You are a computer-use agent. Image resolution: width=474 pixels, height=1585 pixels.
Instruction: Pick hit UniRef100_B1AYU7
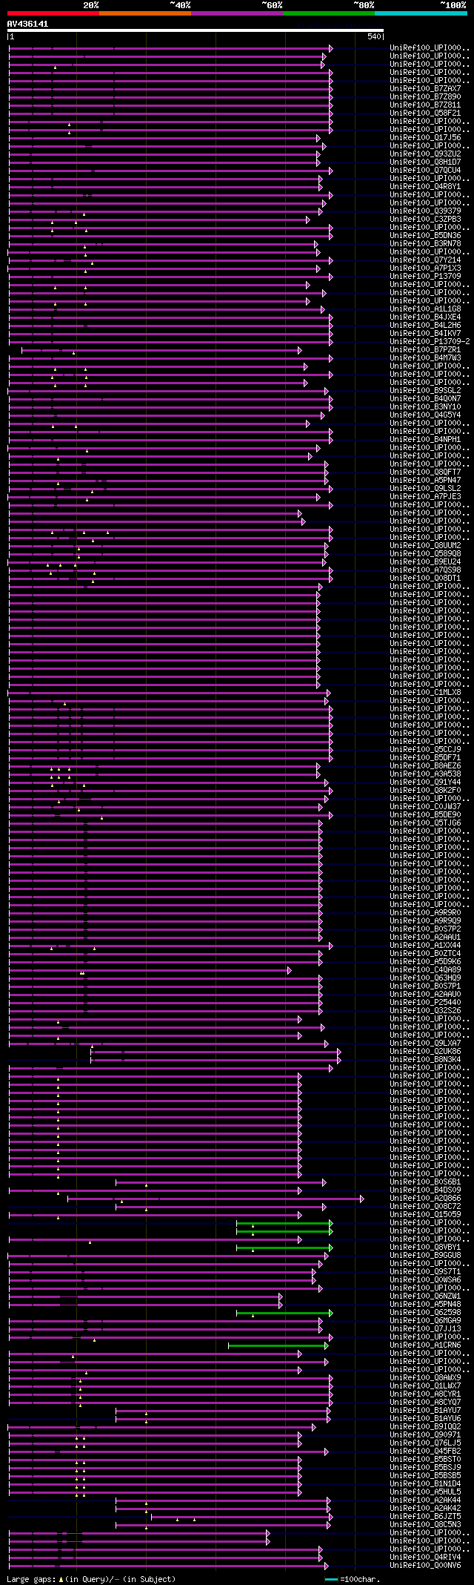tap(425, 1411)
